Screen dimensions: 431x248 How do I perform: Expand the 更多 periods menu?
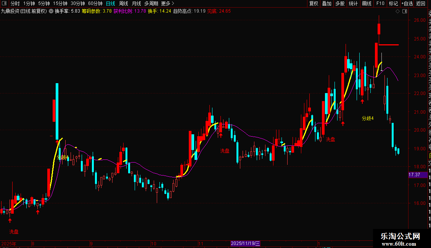(168, 3)
